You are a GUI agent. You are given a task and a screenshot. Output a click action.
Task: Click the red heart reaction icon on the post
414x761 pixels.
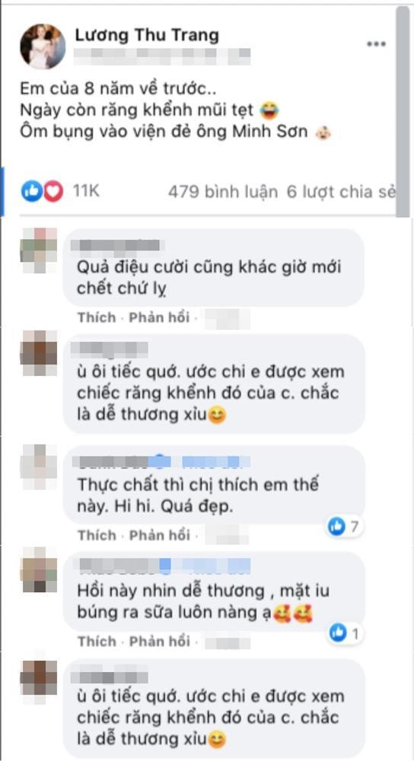point(53,193)
